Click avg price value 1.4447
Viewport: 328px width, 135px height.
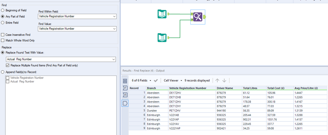coord(311,92)
